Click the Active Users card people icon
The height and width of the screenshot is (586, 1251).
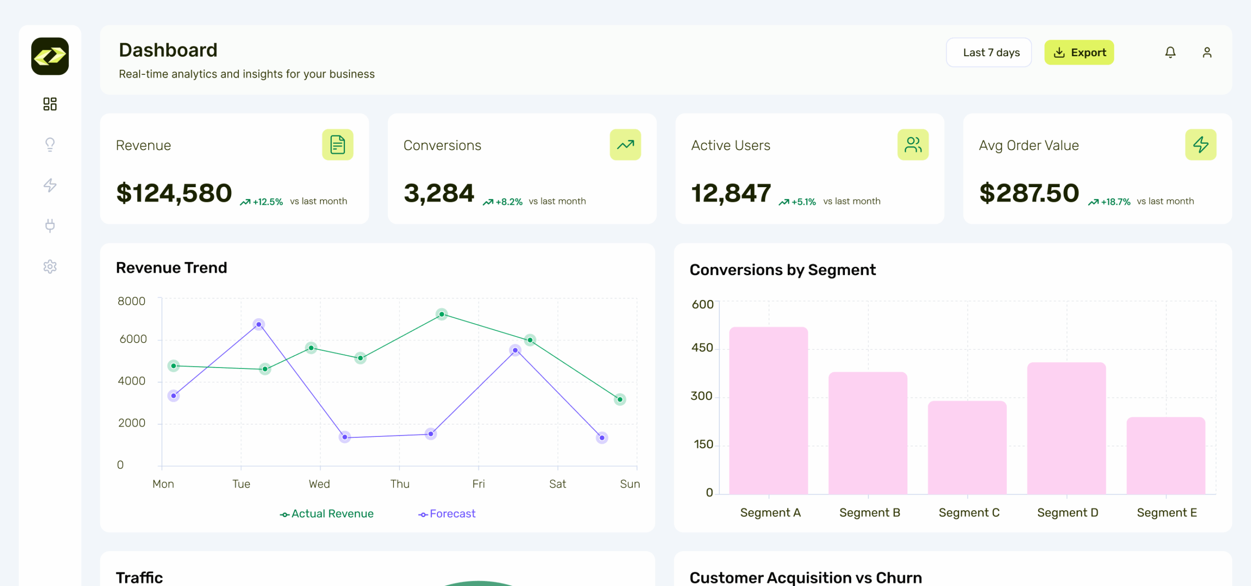[x=912, y=145]
